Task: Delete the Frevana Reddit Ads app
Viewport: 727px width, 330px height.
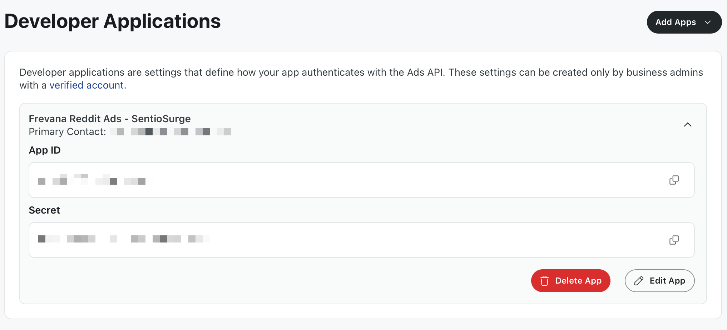Action: [x=571, y=281]
